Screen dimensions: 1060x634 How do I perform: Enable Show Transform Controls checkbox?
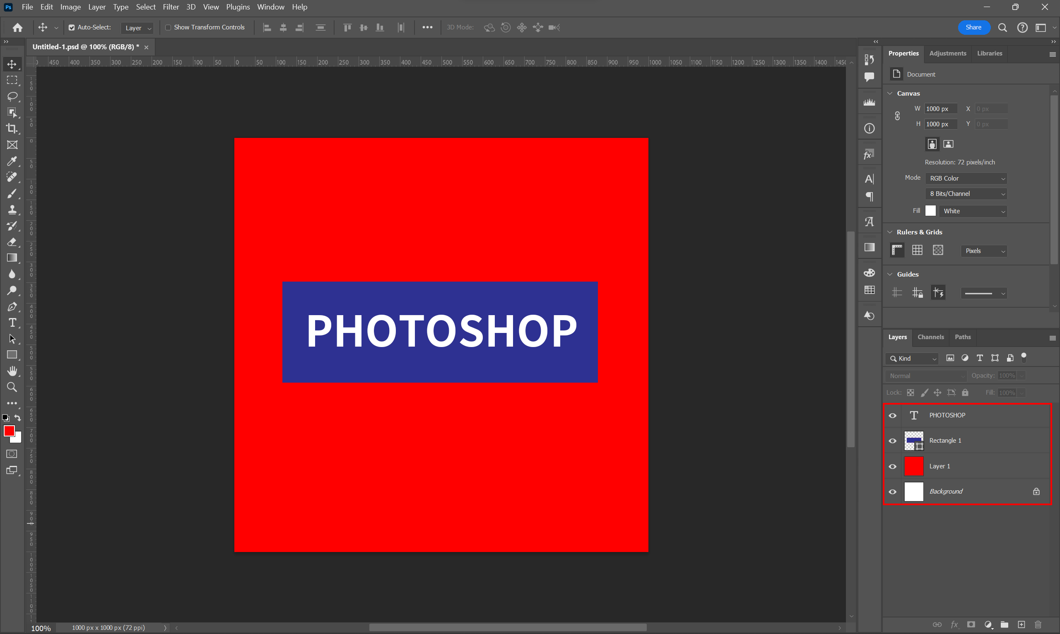[x=168, y=27]
